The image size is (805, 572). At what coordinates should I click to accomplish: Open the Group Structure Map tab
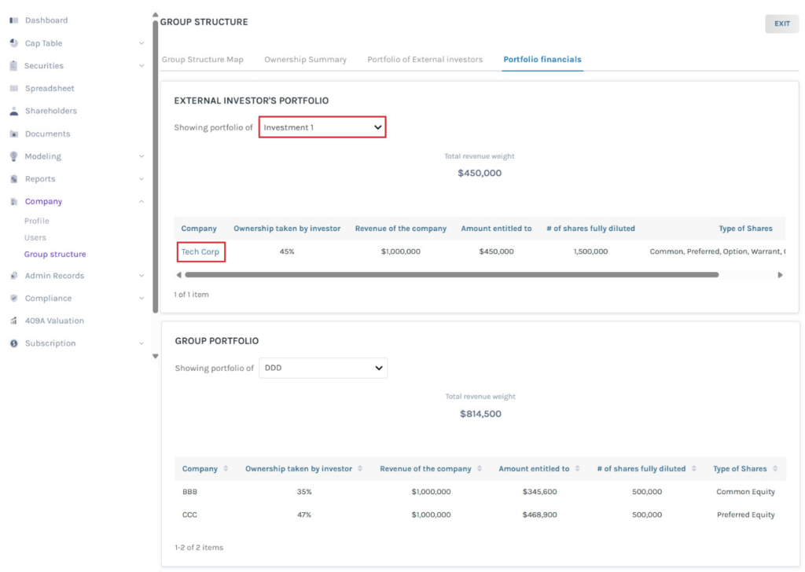201,59
